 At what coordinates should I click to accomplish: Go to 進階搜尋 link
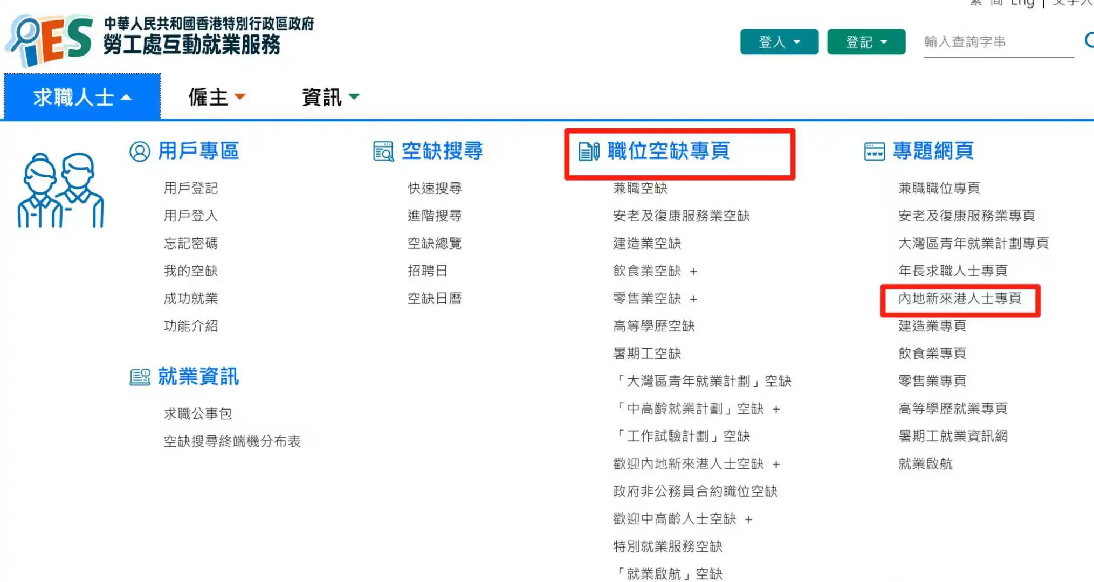[x=435, y=216]
